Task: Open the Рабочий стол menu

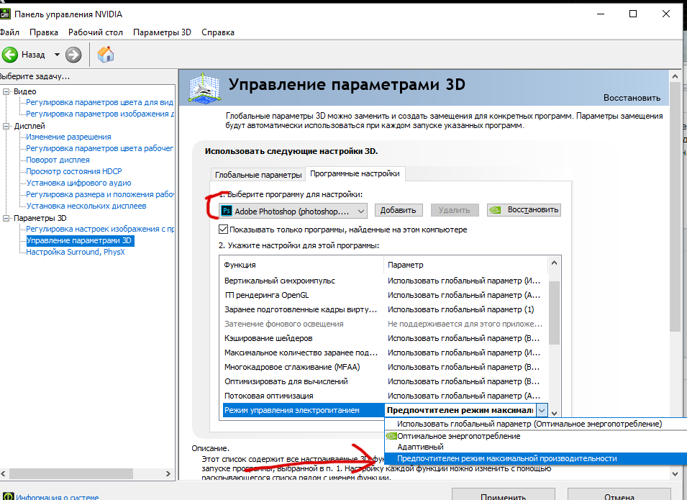Action: click(96, 32)
